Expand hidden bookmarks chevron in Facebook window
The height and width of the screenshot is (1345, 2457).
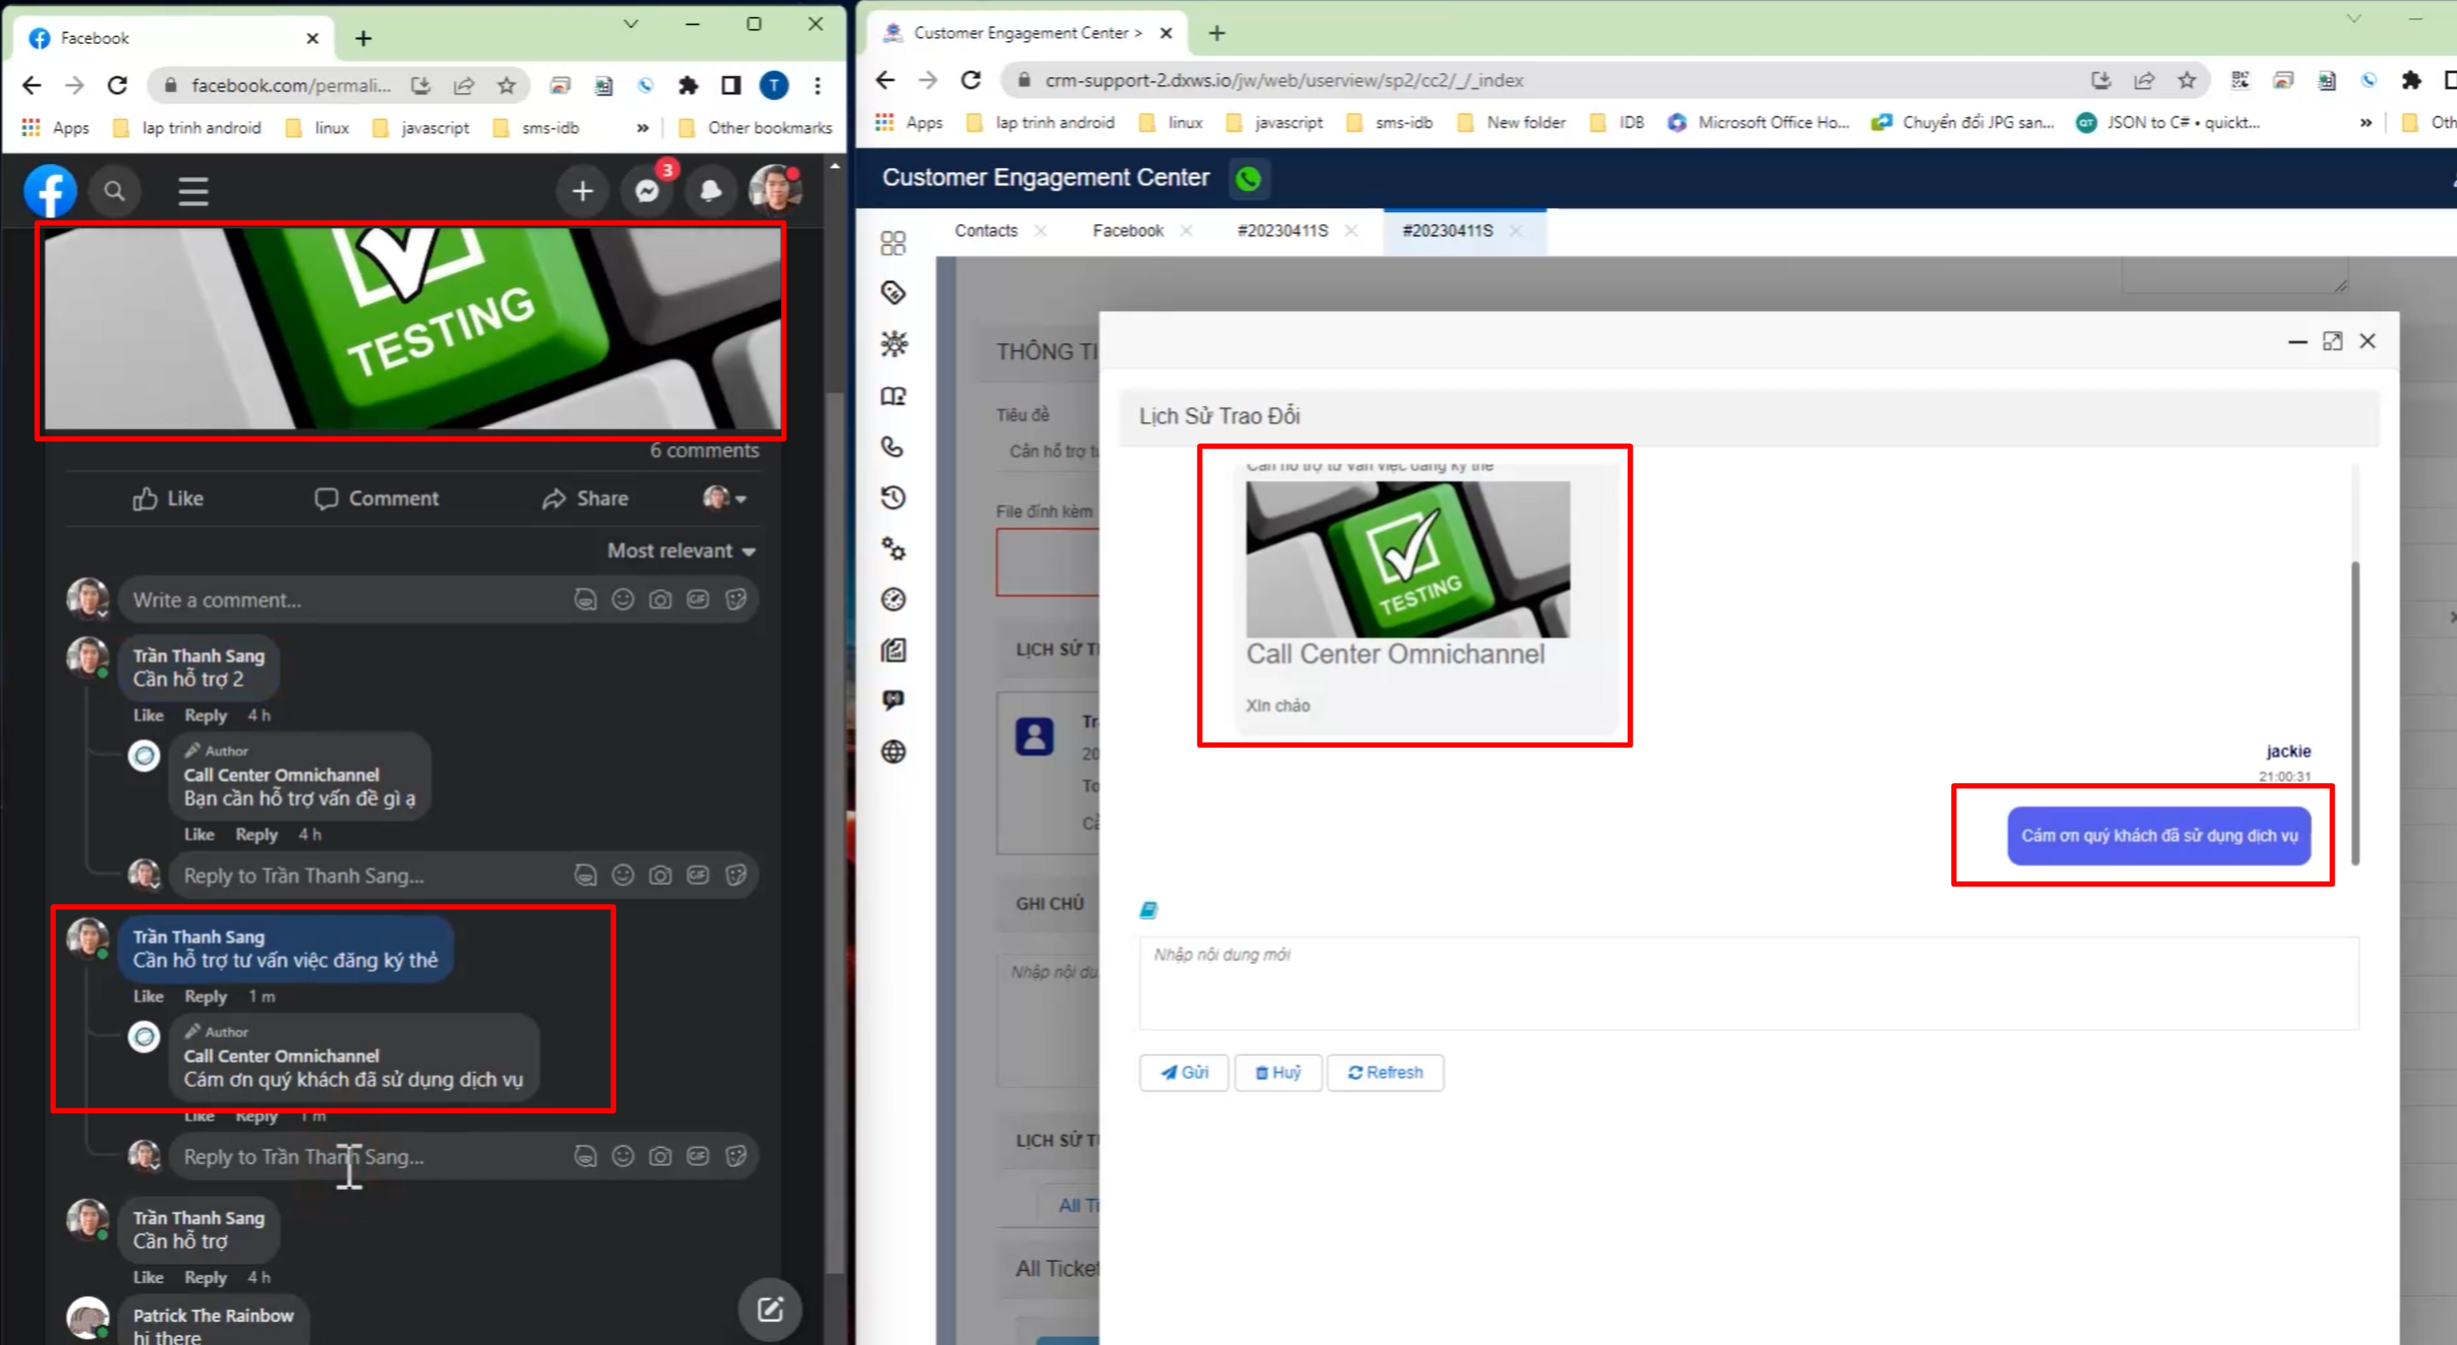coord(643,128)
